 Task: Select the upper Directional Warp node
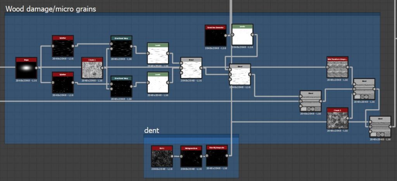[121, 47]
